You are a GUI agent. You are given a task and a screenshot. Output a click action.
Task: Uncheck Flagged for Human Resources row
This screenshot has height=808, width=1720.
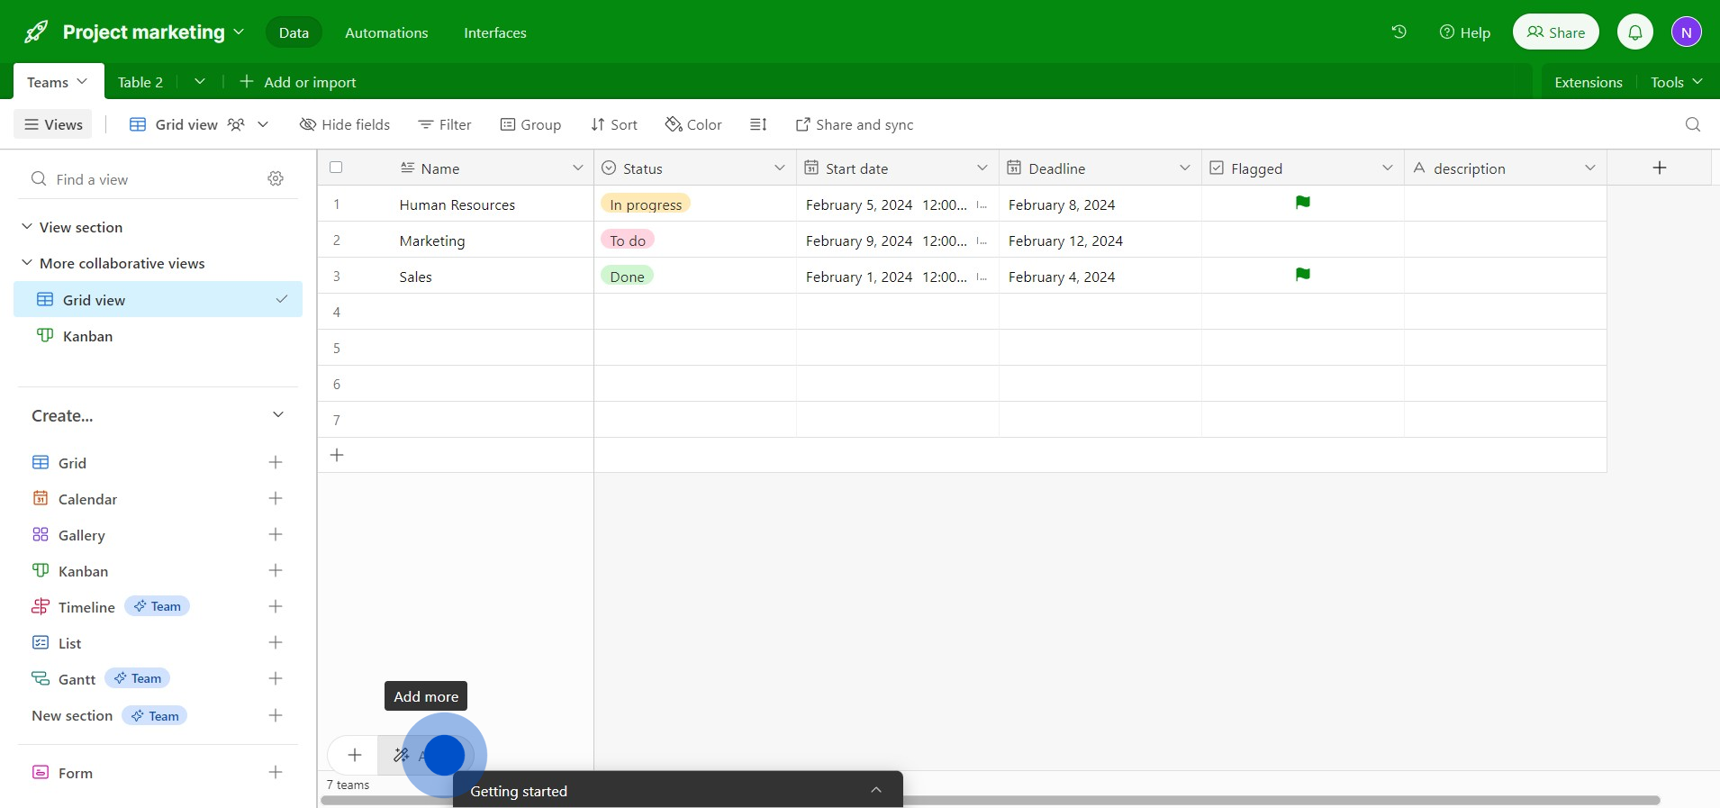1302,204
